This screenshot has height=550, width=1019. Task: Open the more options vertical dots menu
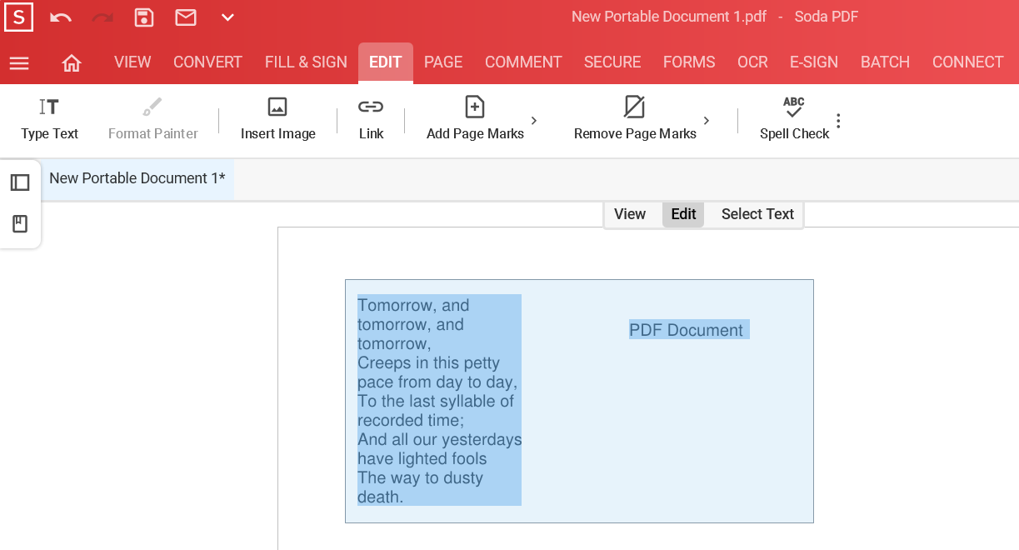point(838,121)
